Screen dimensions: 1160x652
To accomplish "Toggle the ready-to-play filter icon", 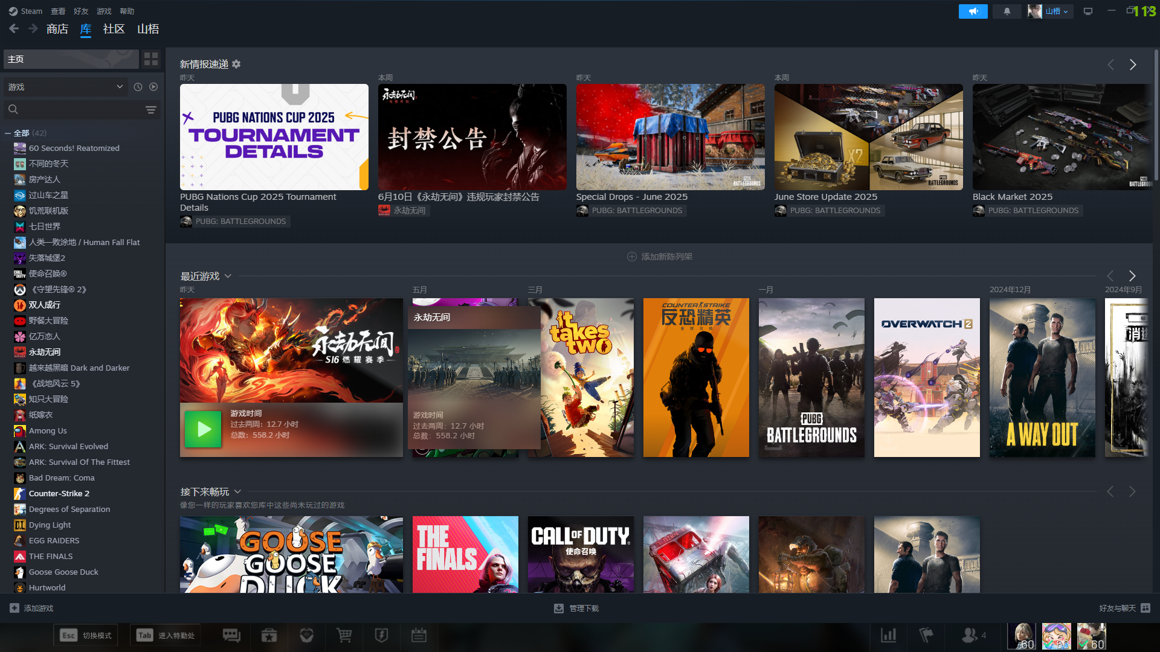I will [x=153, y=87].
